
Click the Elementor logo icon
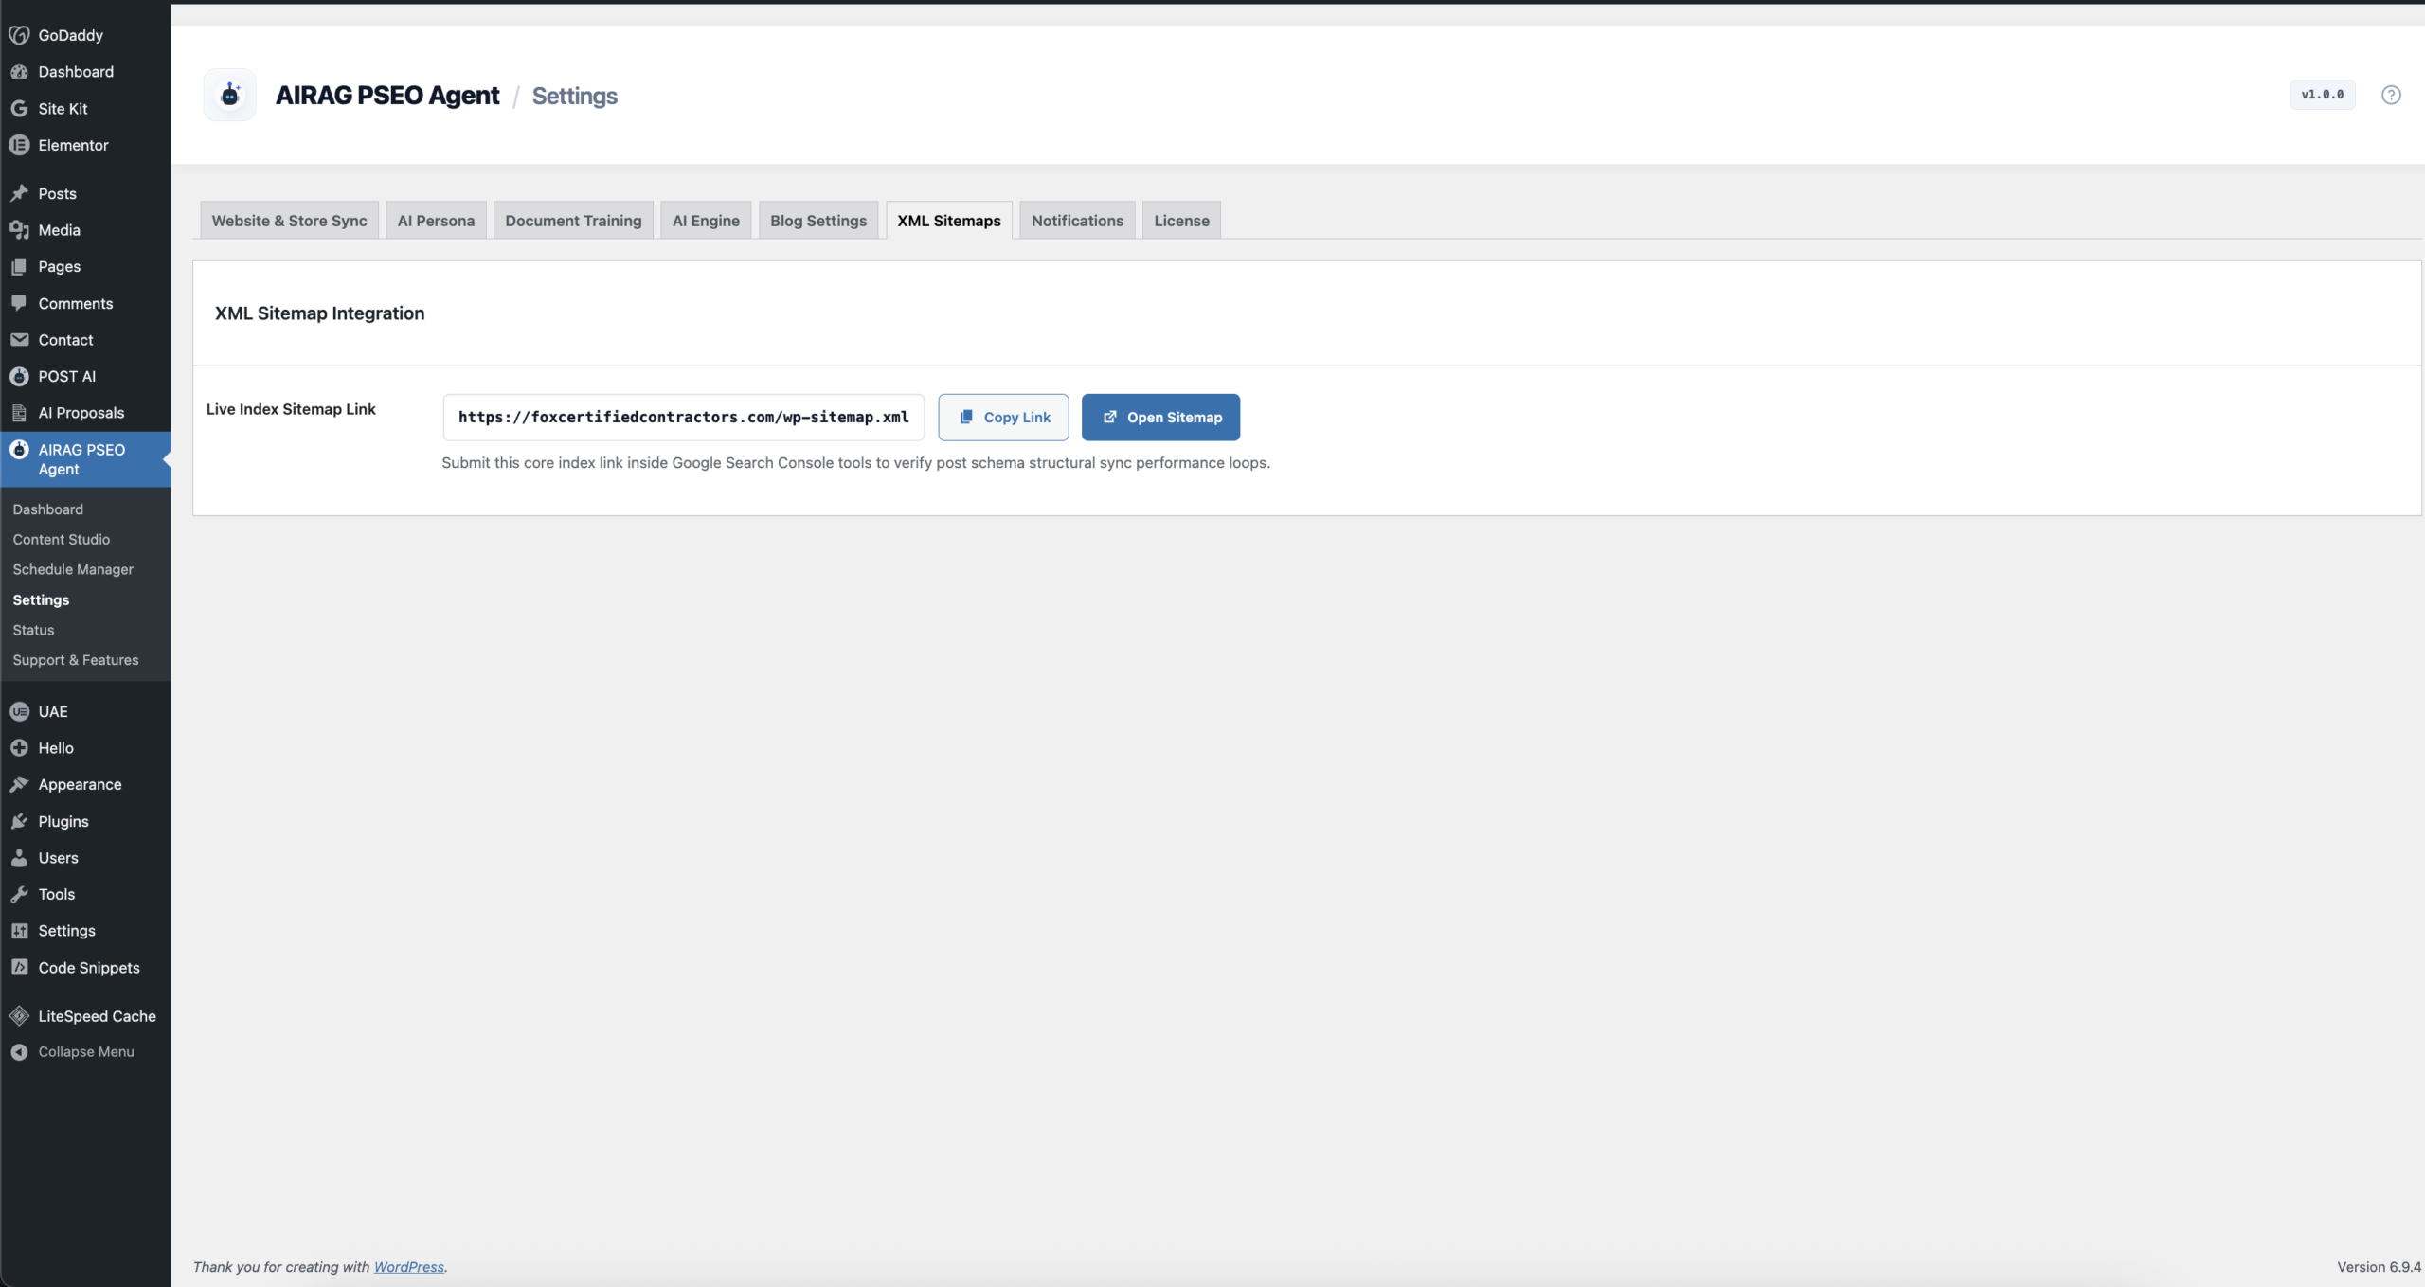pyautogui.click(x=19, y=145)
